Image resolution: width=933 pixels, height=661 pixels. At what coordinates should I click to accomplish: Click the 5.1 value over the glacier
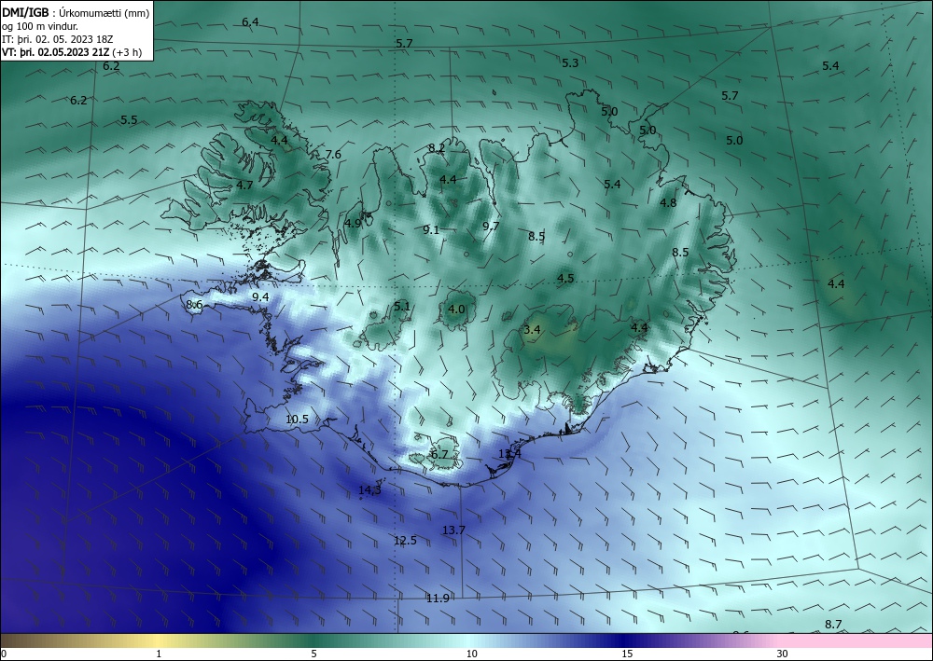click(x=402, y=306)
